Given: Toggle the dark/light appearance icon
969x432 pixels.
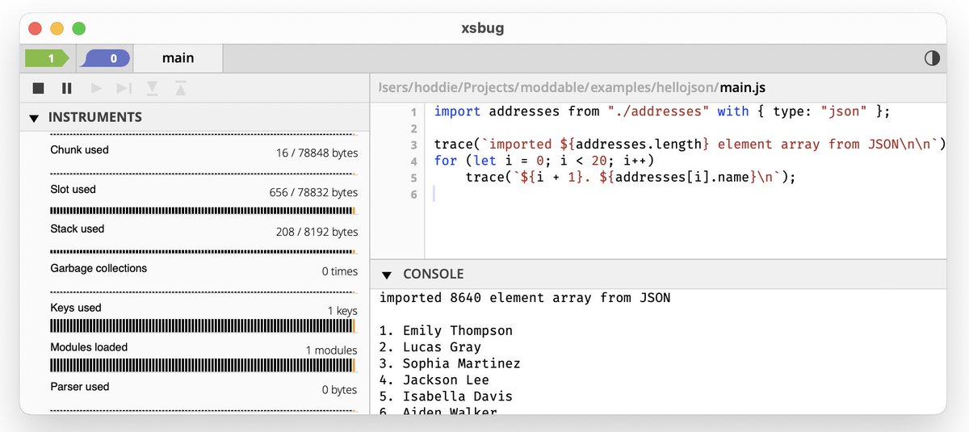Looking at the screenshot, I should tap(931, 58).
